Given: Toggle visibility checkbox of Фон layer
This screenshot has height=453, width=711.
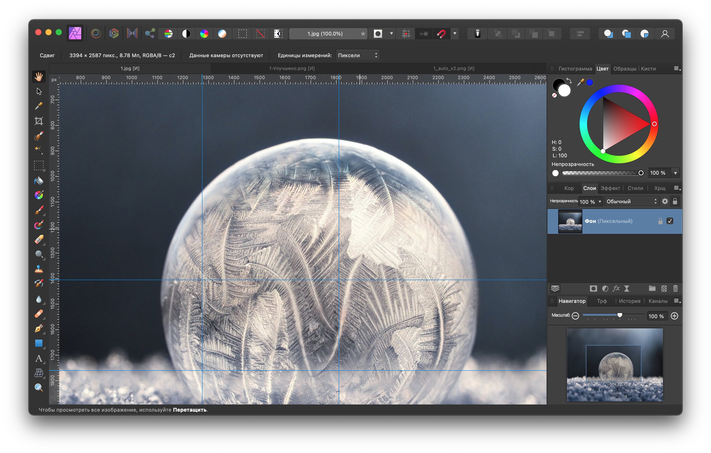Looking at the screenshot, I should point(670,221).
